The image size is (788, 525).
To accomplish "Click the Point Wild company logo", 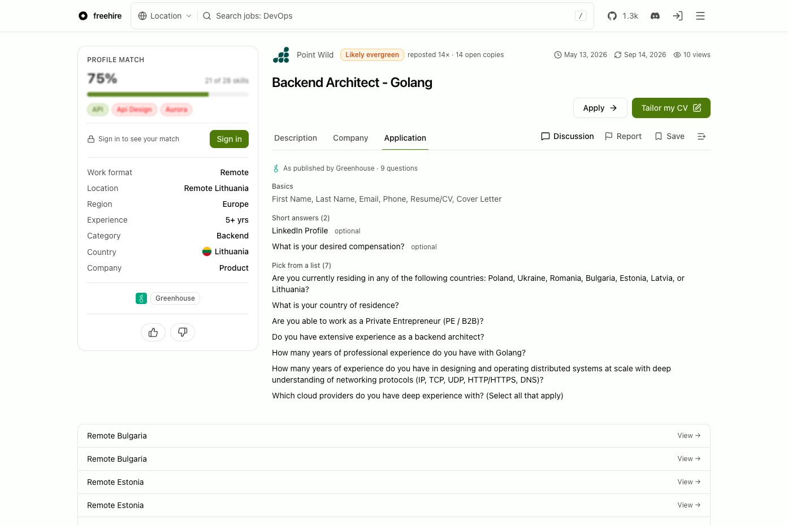I will coord(281,55).
